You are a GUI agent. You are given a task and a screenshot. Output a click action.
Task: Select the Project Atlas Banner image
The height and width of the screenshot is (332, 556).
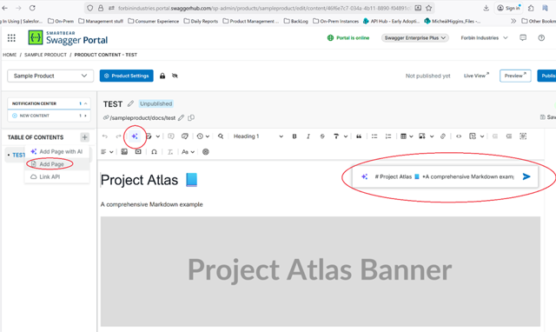click(321, 271)
